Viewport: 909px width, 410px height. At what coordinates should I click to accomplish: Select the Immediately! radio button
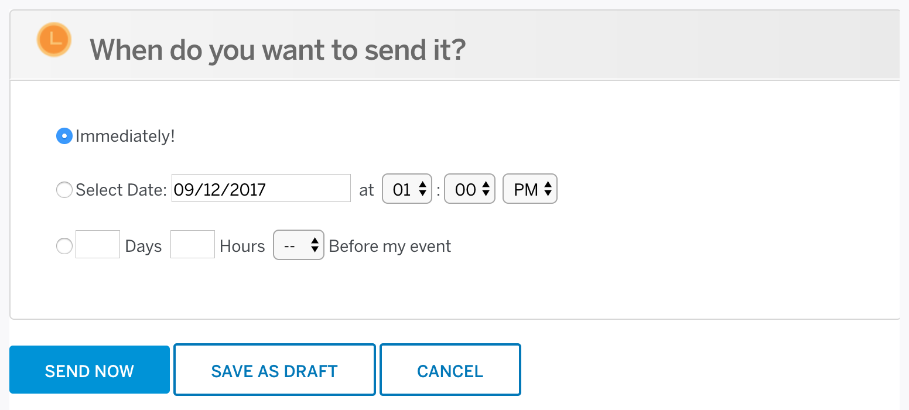[64, 136]
